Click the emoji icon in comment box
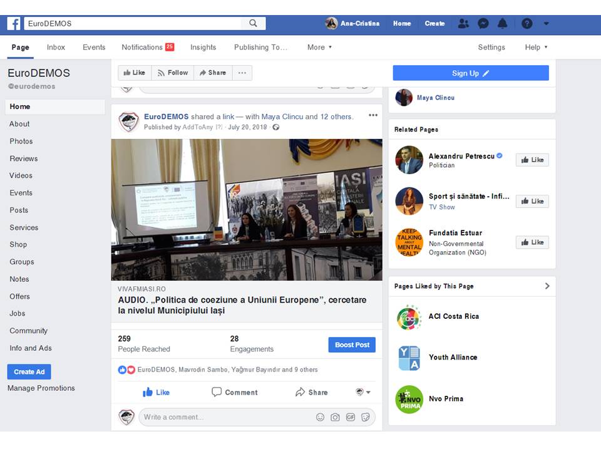 320,417
